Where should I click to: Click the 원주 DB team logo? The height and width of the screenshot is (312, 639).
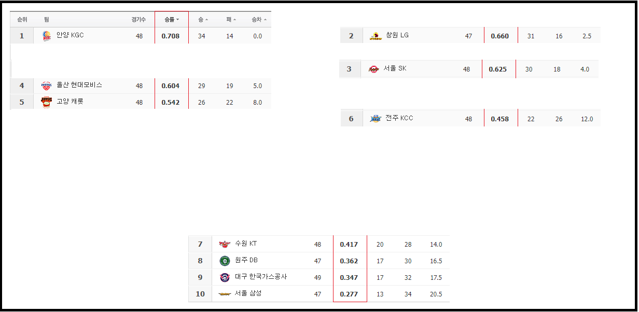tap(224, 261)
